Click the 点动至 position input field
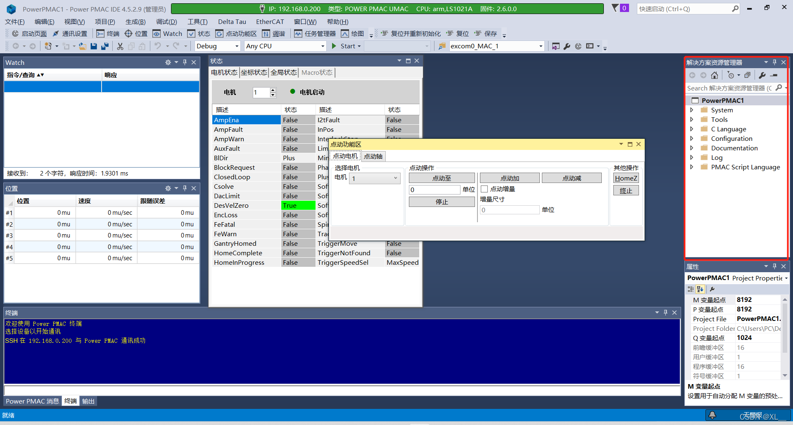793x425 pixels. point(434,190)
